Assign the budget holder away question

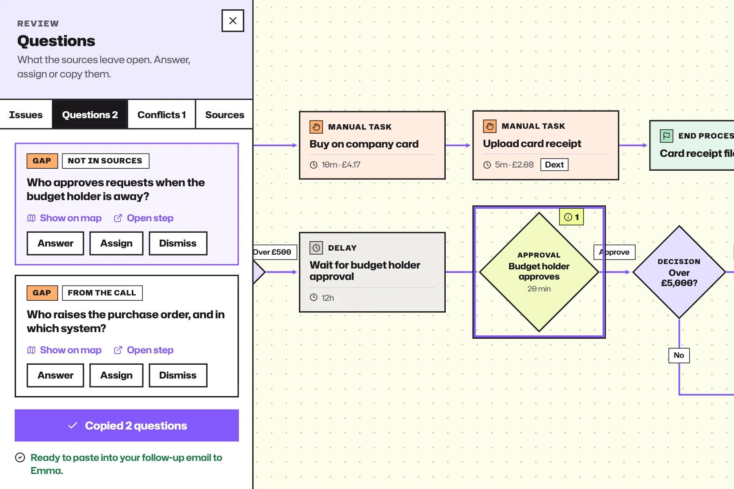pos(116,243)
